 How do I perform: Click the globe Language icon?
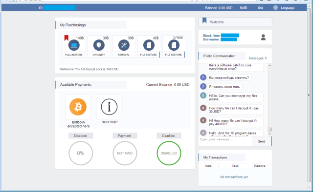point(275,8)
